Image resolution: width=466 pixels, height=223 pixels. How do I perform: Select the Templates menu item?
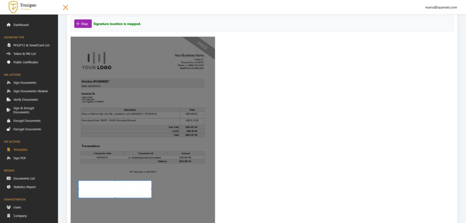pos(20,149)
